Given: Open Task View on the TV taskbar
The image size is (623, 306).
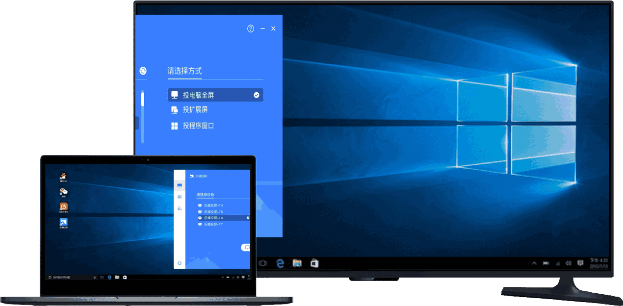Looking at the screenshot, I should [x=262, y=263].
